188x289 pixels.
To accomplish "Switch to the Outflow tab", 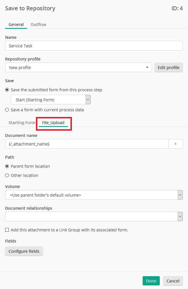I will pyautogui.click(x=38, y=25).
